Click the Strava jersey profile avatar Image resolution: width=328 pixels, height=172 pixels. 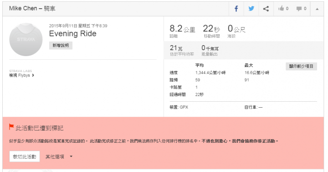click(26, 39)
